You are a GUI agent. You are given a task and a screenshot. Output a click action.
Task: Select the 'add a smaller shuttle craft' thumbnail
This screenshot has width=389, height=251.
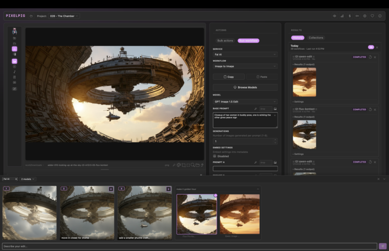(x=145, y=213)
